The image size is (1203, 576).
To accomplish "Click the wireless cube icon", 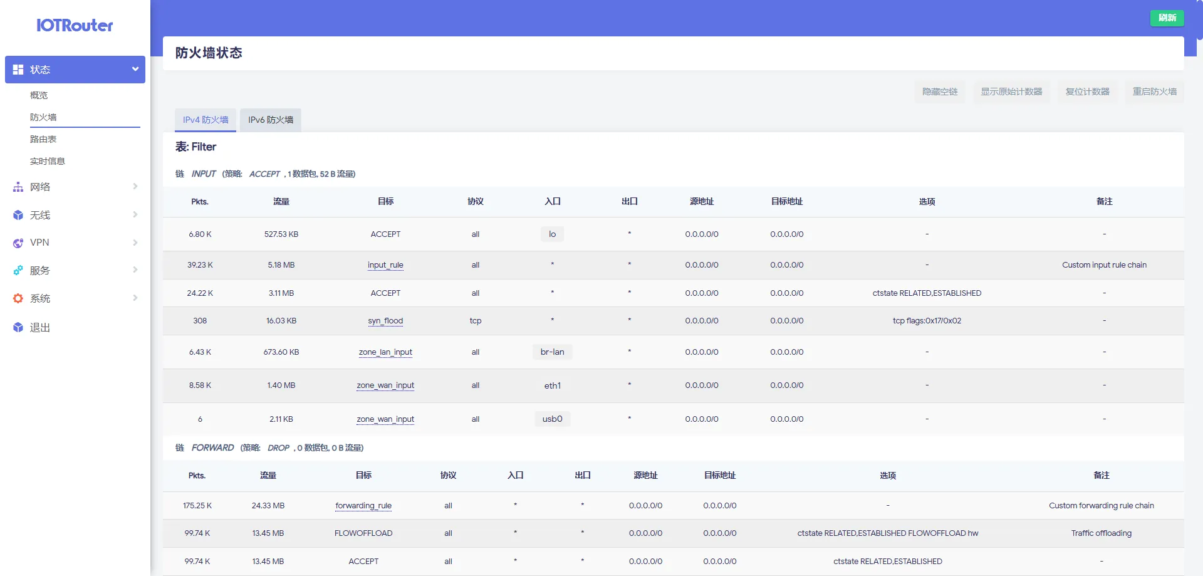I will [18, 215].
